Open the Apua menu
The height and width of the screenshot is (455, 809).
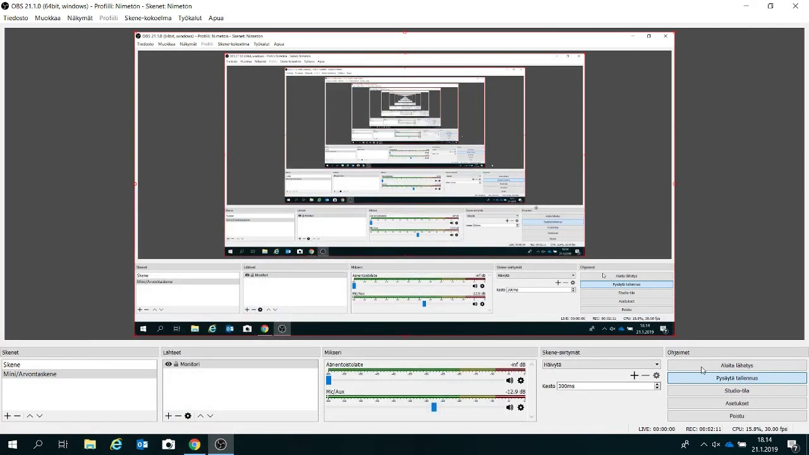(216, 18)
